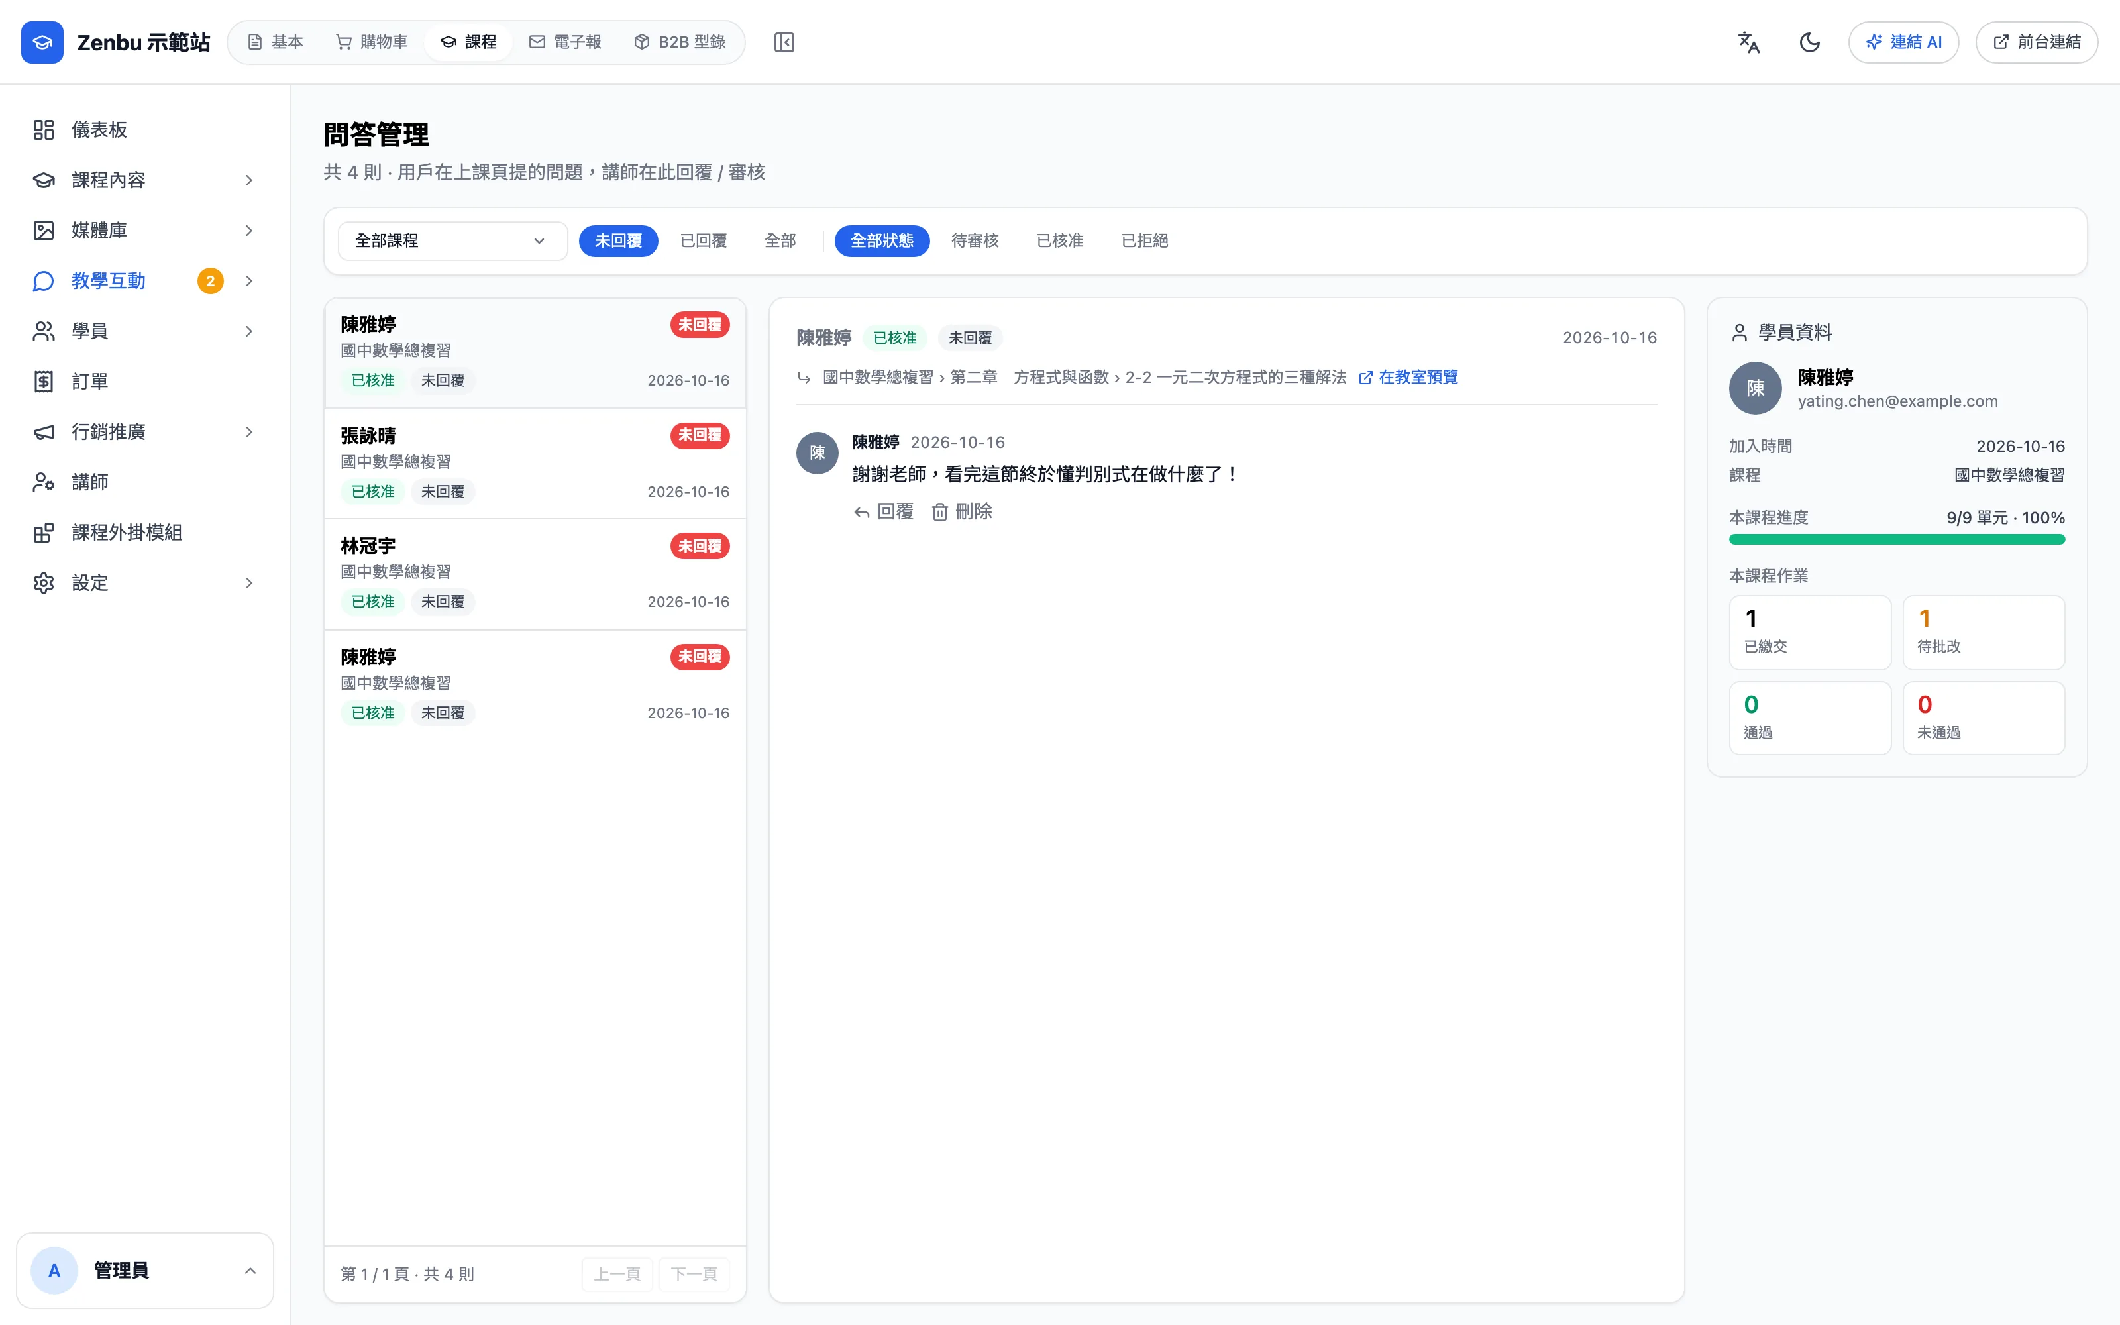
Task: Expand the 行銷推廣 chevron
Action: coord(249,432)
